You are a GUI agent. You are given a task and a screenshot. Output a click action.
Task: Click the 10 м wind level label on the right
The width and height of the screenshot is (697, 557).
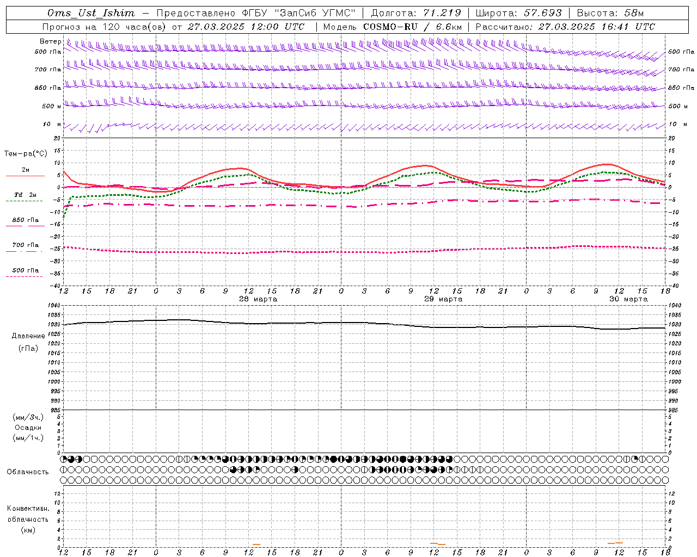point(677,125)
